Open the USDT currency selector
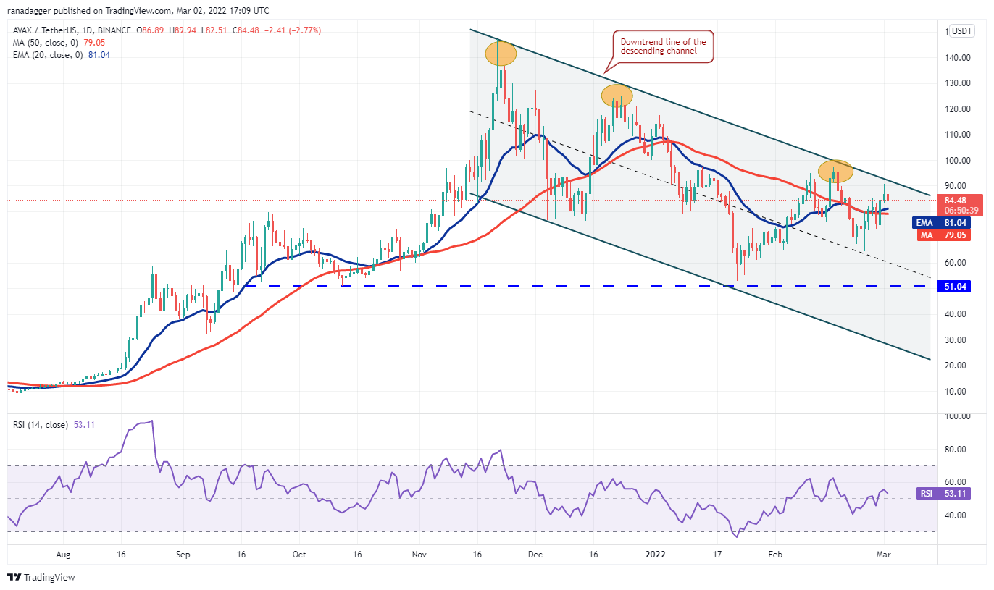 point(961,31)
